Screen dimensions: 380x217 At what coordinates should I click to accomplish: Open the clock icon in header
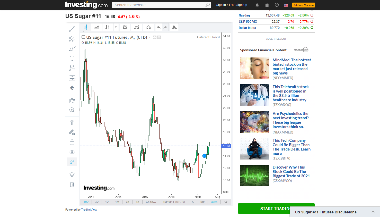tap(277, 5)
